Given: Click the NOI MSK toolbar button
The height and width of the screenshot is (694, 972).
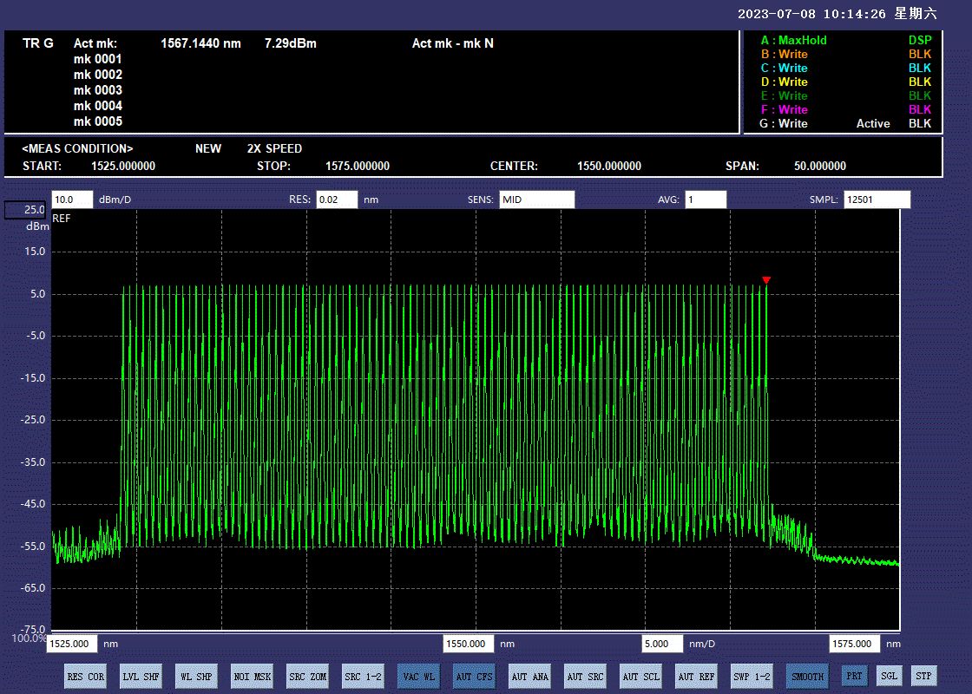Looking at the screenshot, I should coord(252,677).
